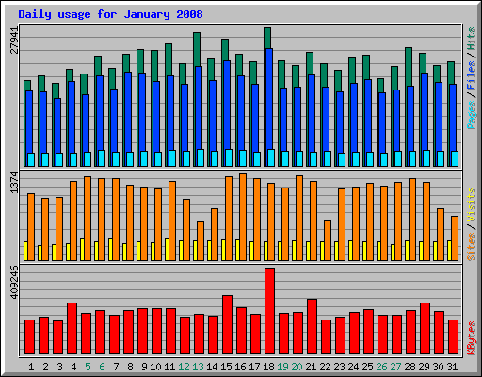Click the cyan 'Pages' legend label
482x377 pixels.
click(472, 115)
